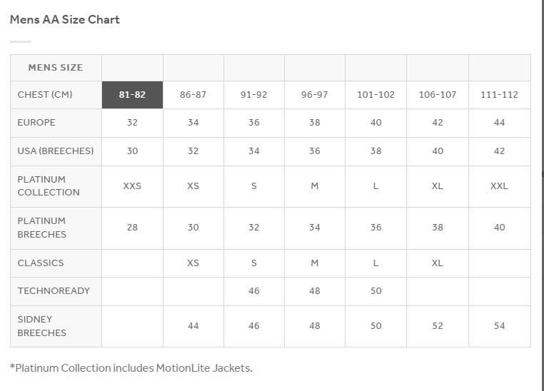Screen dimensions: 544x391
Task: Click the 91-92 chest measurement cell
Action: pyautogui.click(x=254, y=95)
